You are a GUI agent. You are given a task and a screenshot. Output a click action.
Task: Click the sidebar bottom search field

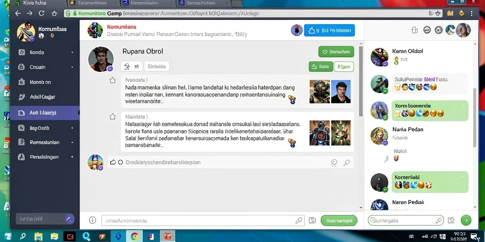(x=45, y=219)
